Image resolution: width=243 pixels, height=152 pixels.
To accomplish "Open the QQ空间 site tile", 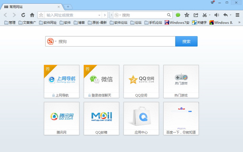I will (x=141, y=81).
